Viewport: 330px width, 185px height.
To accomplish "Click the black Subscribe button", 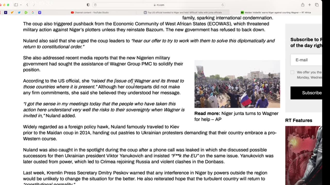I will click(306, 93).
